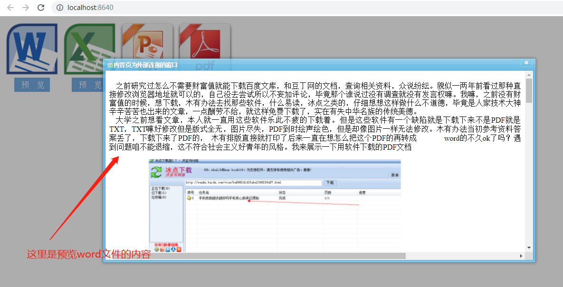The width and height of the screenshot is (563, 287).
Task: Click the vertical scrollbar down arrow
Action: coord(528,248)
